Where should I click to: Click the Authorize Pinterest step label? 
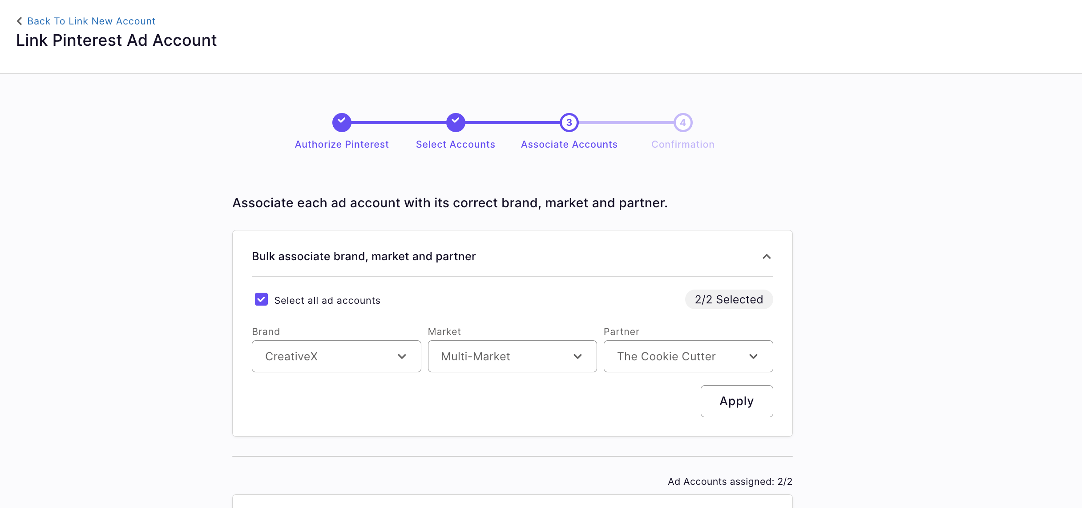click(x=342, y=144)
